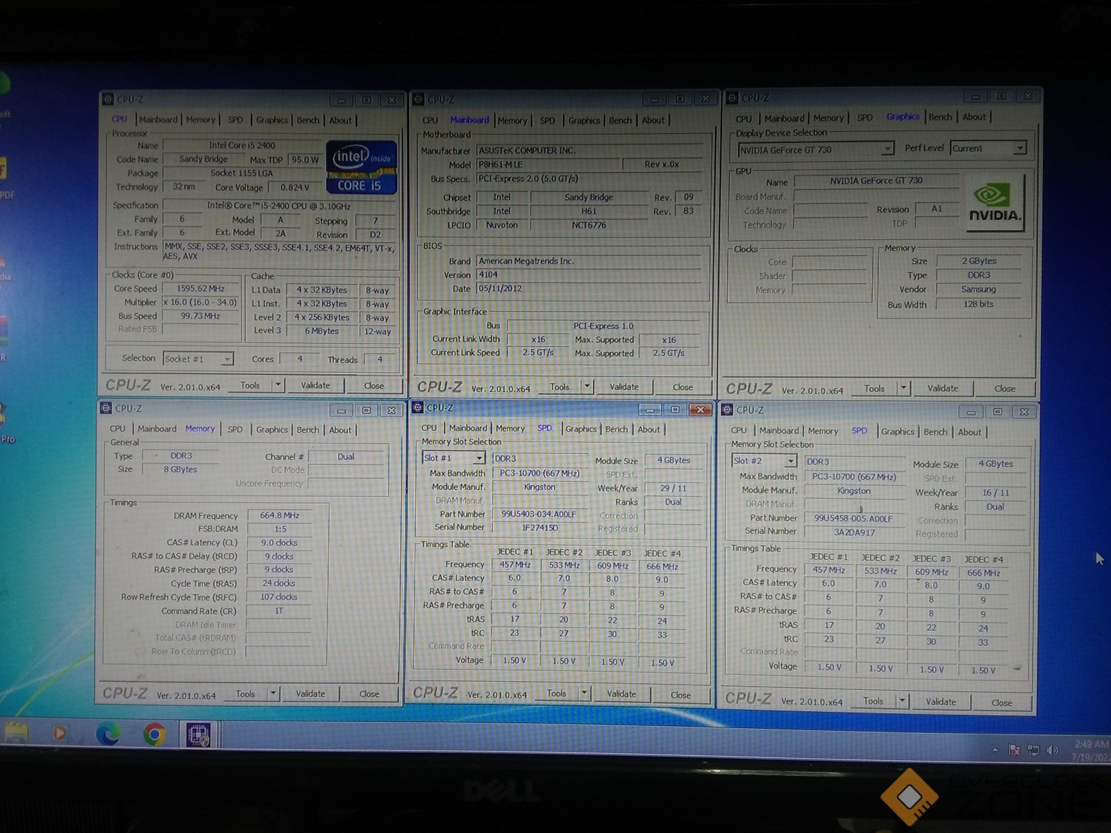This screenshot has width=1111, height=833.
Task: Click title icon of CPU-Z Slot #2 window
Action: tap(728, 410)
